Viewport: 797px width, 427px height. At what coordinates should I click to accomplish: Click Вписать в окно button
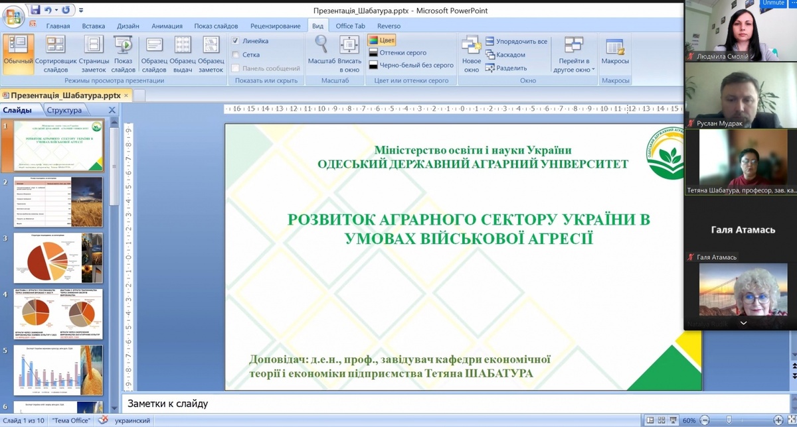[x=349, y=54]
